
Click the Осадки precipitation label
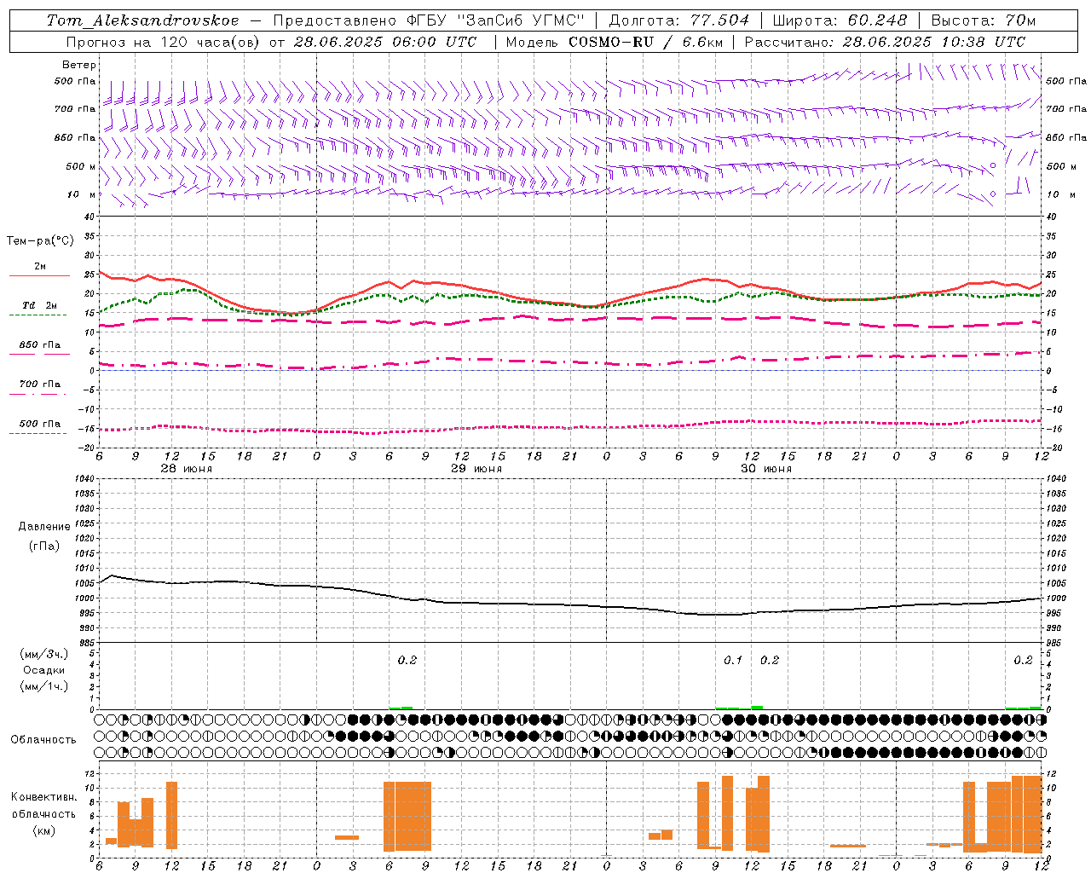click(44, 670)
